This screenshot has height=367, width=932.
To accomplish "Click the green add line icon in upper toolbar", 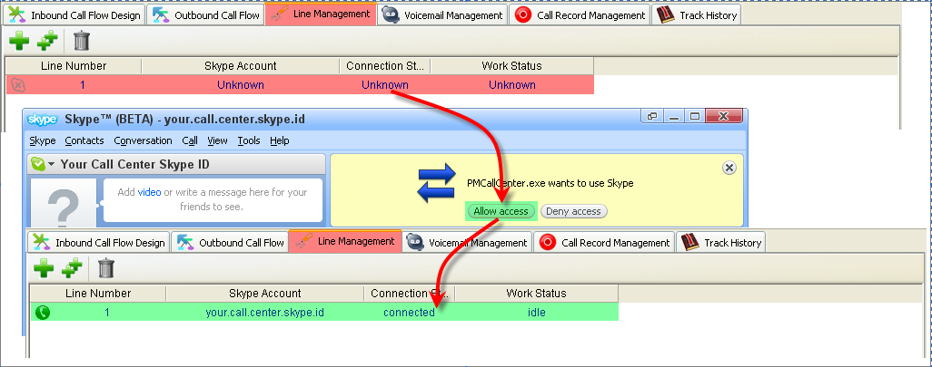I will click(x=19, y=42).
